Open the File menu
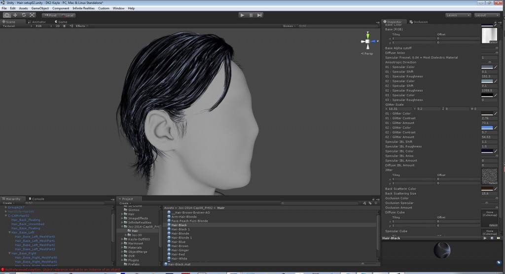Image resolution: width=505 pixels, height=274 pixels. [4, 8]
